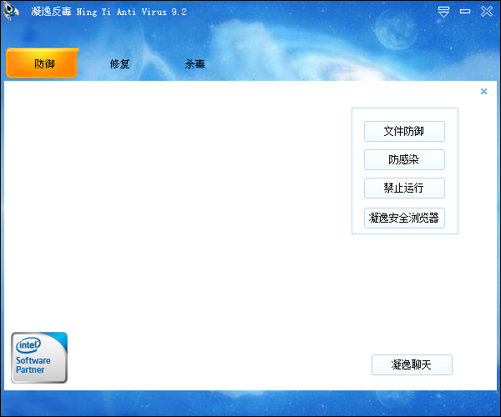Dismiss the panel with the small blue X
This screenshot has width=501, height=417.
pyautogui.click(x=483, y=92)
